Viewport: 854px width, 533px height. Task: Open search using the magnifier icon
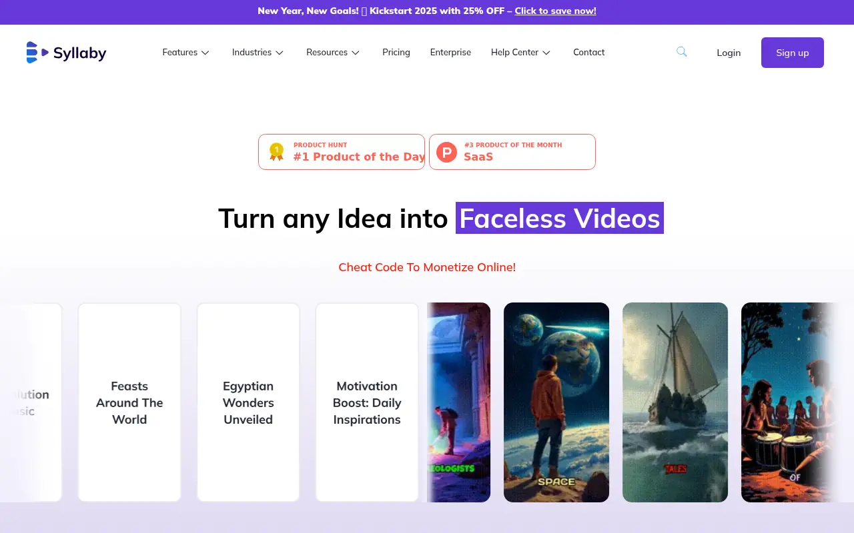681,51
